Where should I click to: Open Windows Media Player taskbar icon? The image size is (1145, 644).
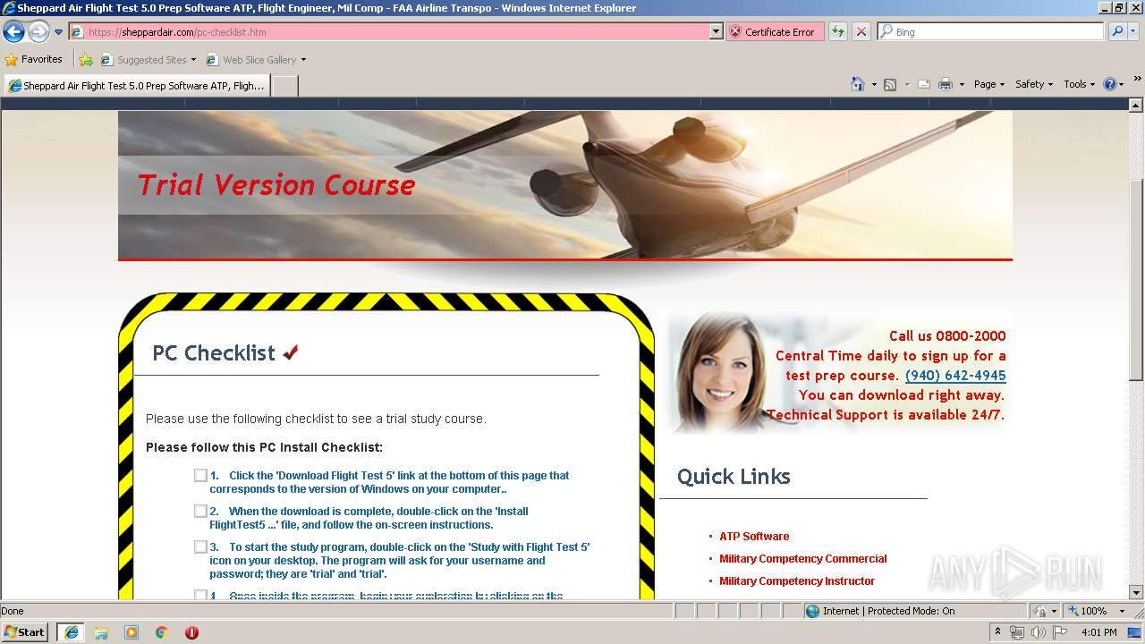click(x=131, y=632)
